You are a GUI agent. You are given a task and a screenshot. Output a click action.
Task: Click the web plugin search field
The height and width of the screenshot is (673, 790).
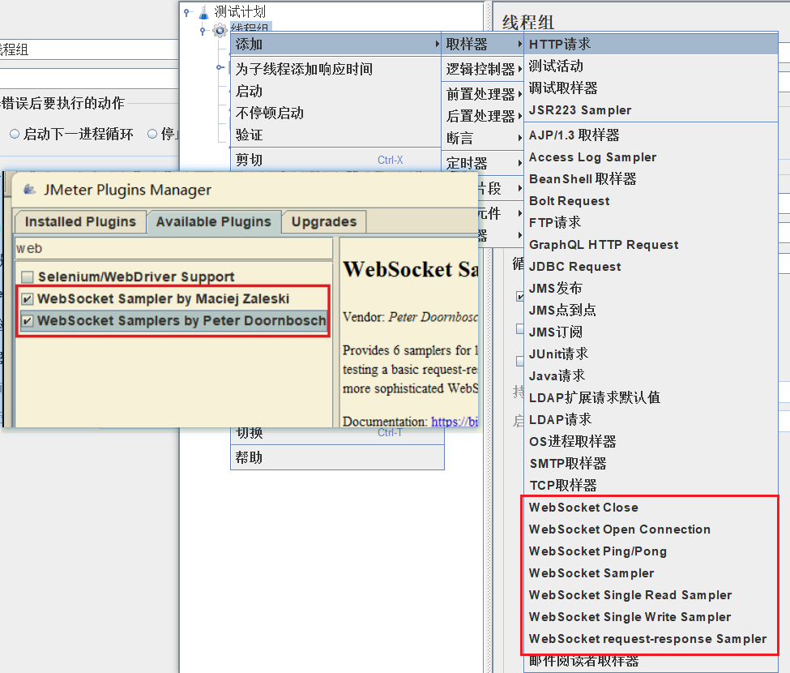tap(173, 248)
